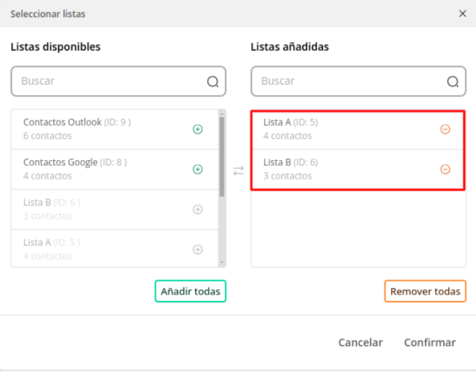Click scrollbar down arrow in available lists
The width and height of the screenshot is (476, 377).
[222, 262]
